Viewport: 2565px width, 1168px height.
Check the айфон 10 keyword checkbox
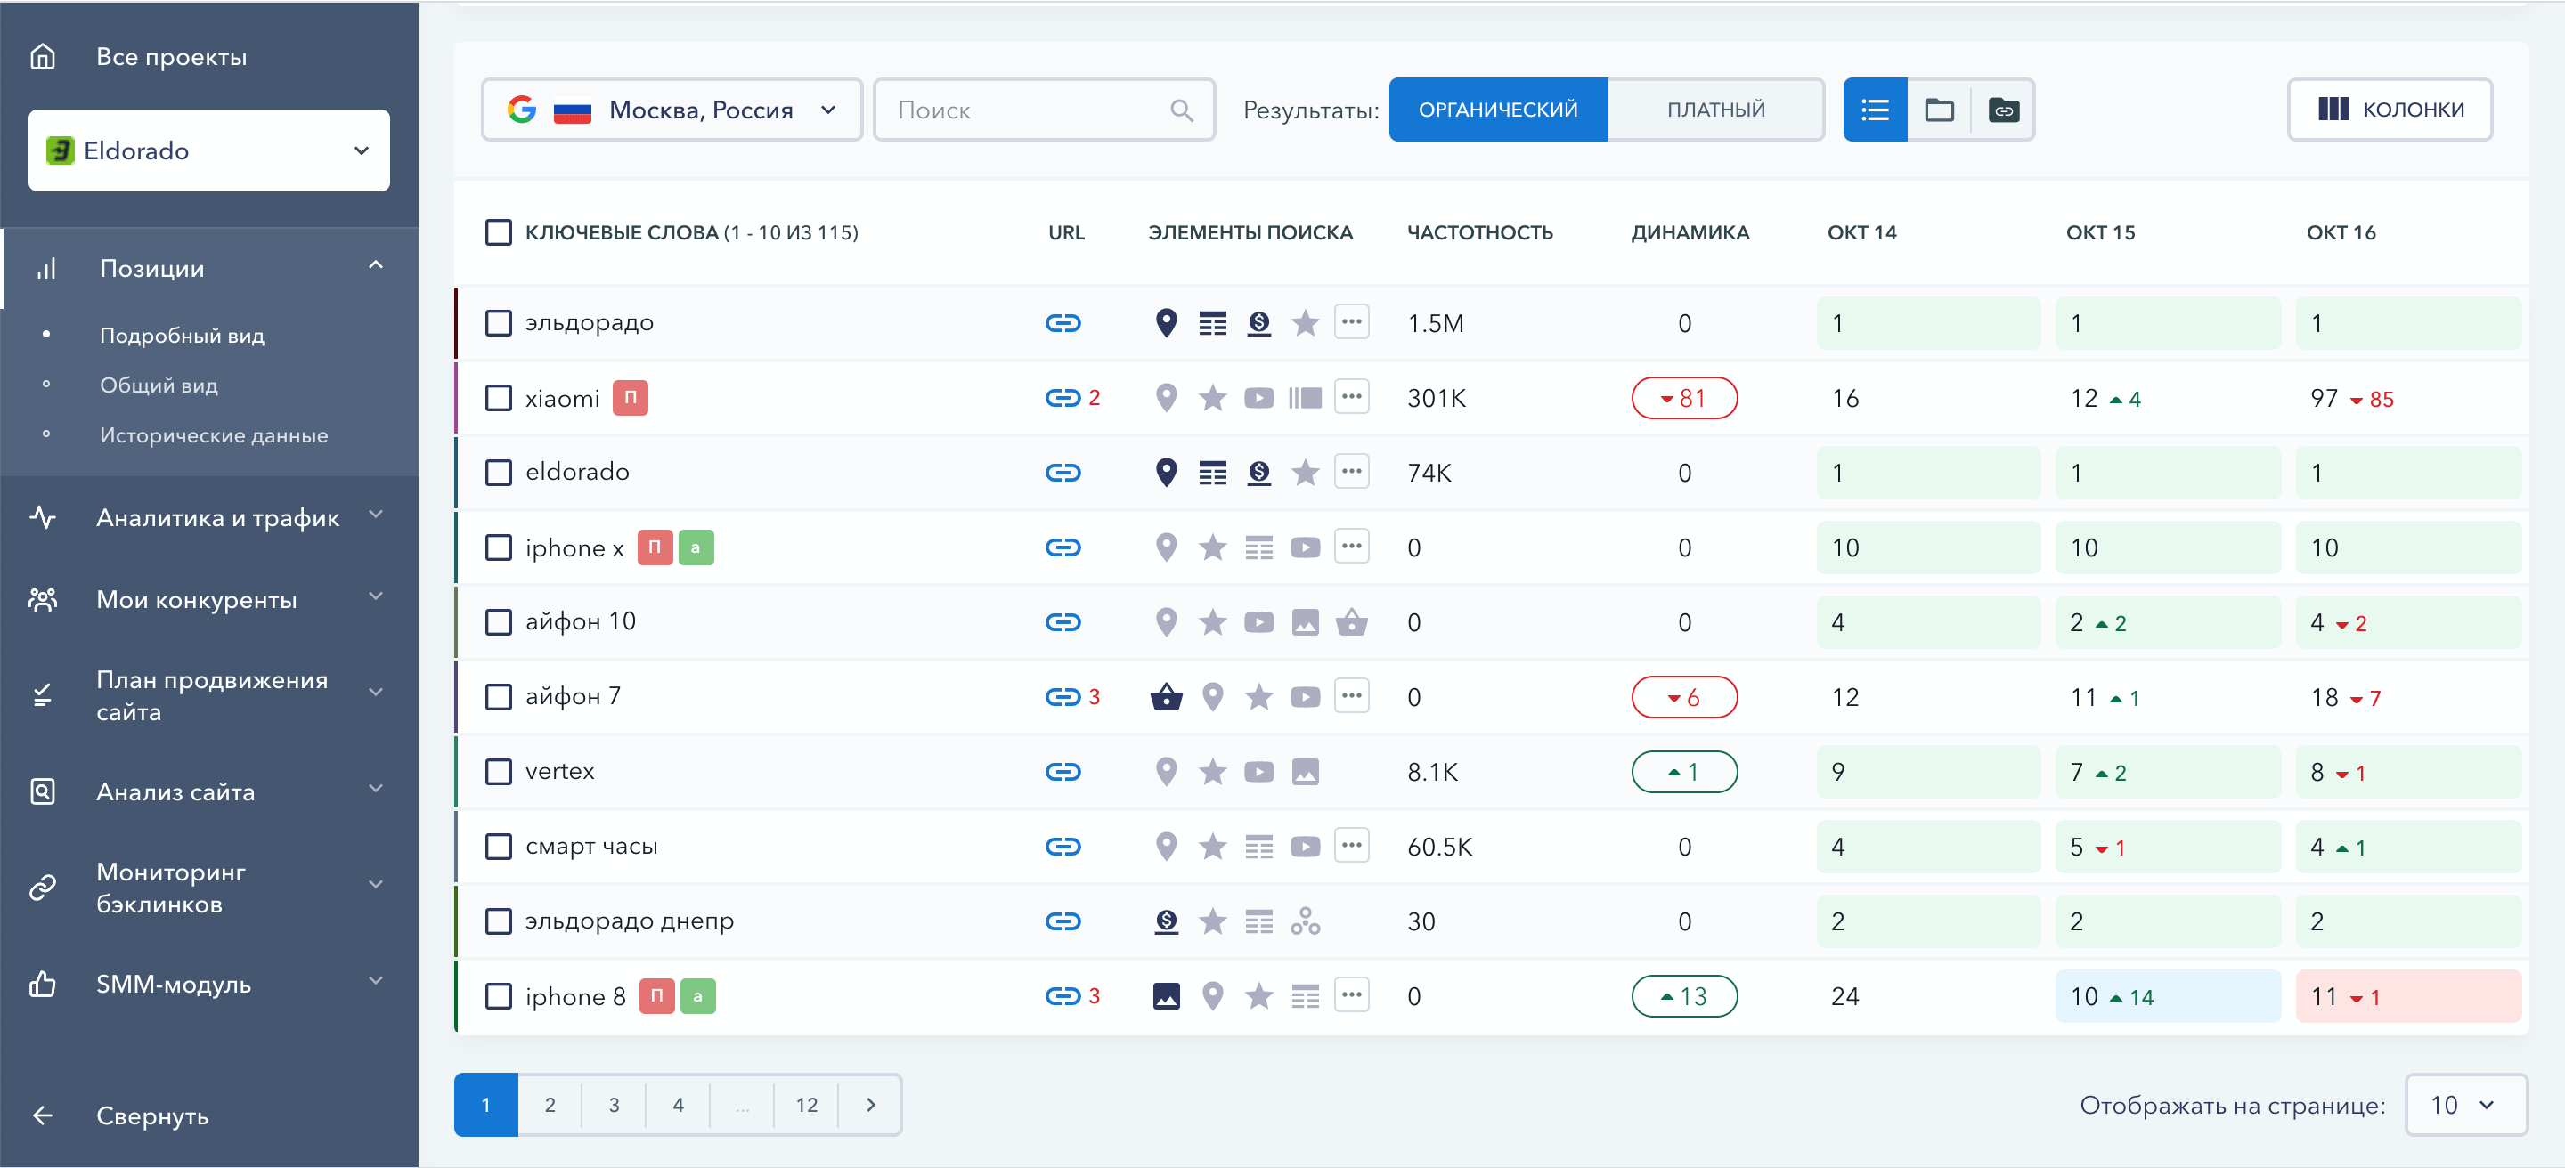click(x=498, y=623)
